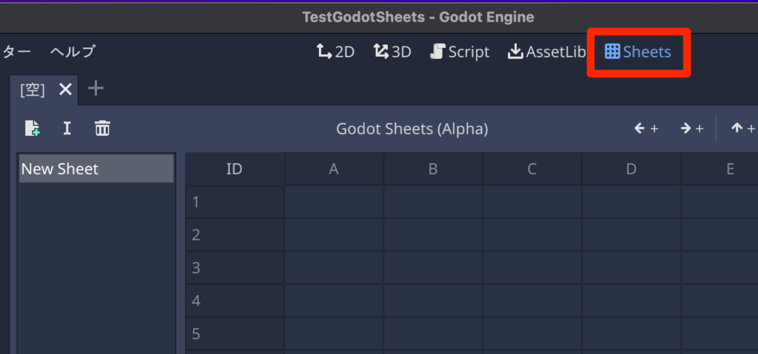Switch to the 2D workspace
758x354 pixels.
click(335, 52)
